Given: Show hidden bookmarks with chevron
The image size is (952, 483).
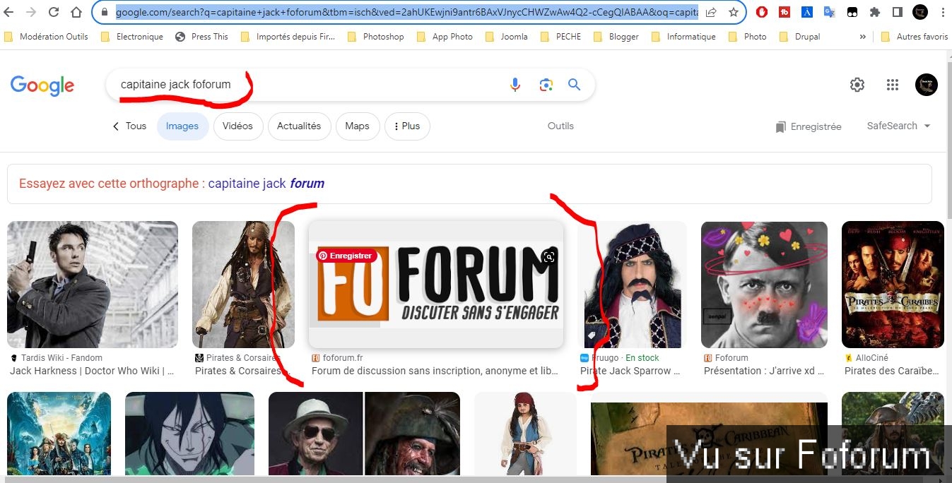Looking at the screenshot, I should tap(862, 37).
